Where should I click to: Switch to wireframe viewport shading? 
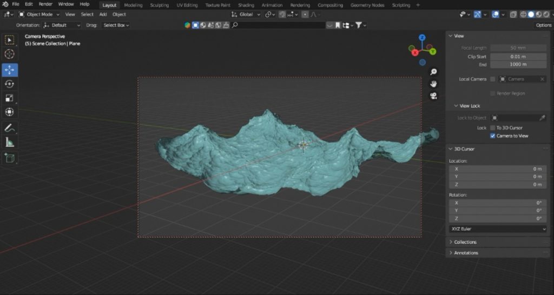click(523, 15)
